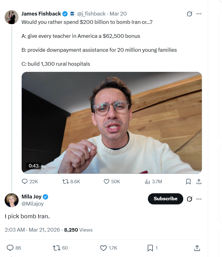This screenshot has width=222, height=257.
Task: Play the 0:43 video
Action: (x=112, y=123)
